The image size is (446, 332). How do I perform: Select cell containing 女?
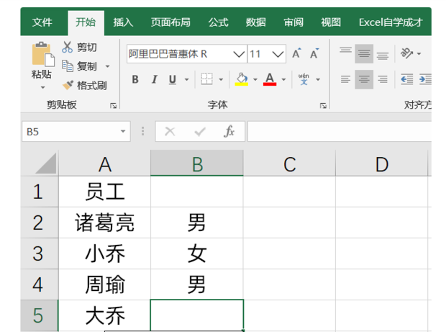(197, 254)
